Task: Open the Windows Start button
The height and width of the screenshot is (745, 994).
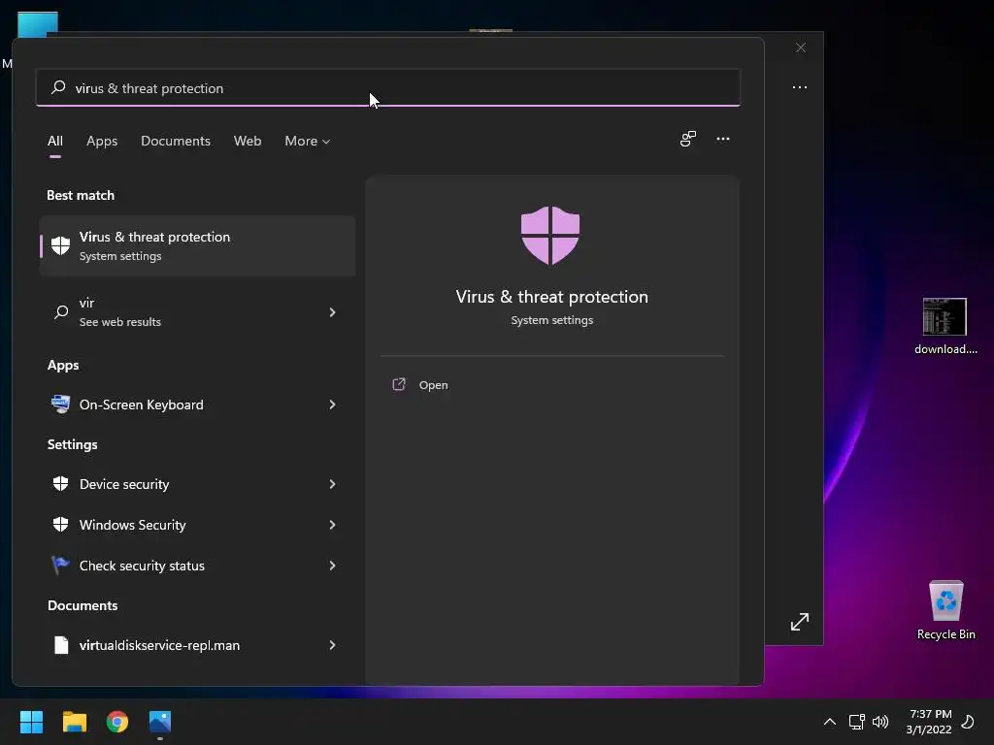Action: point(31,722)
